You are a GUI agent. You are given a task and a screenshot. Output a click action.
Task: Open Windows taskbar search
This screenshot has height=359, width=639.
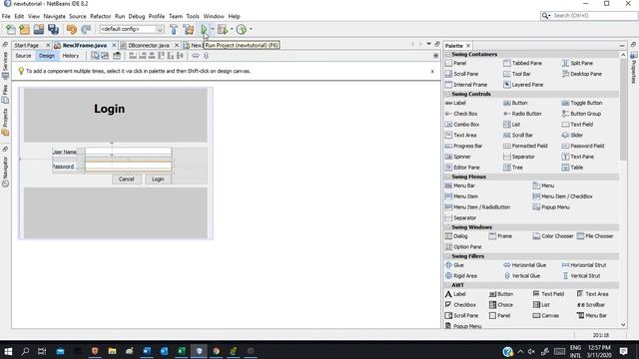pyautogui.click(x=25, y=351)
